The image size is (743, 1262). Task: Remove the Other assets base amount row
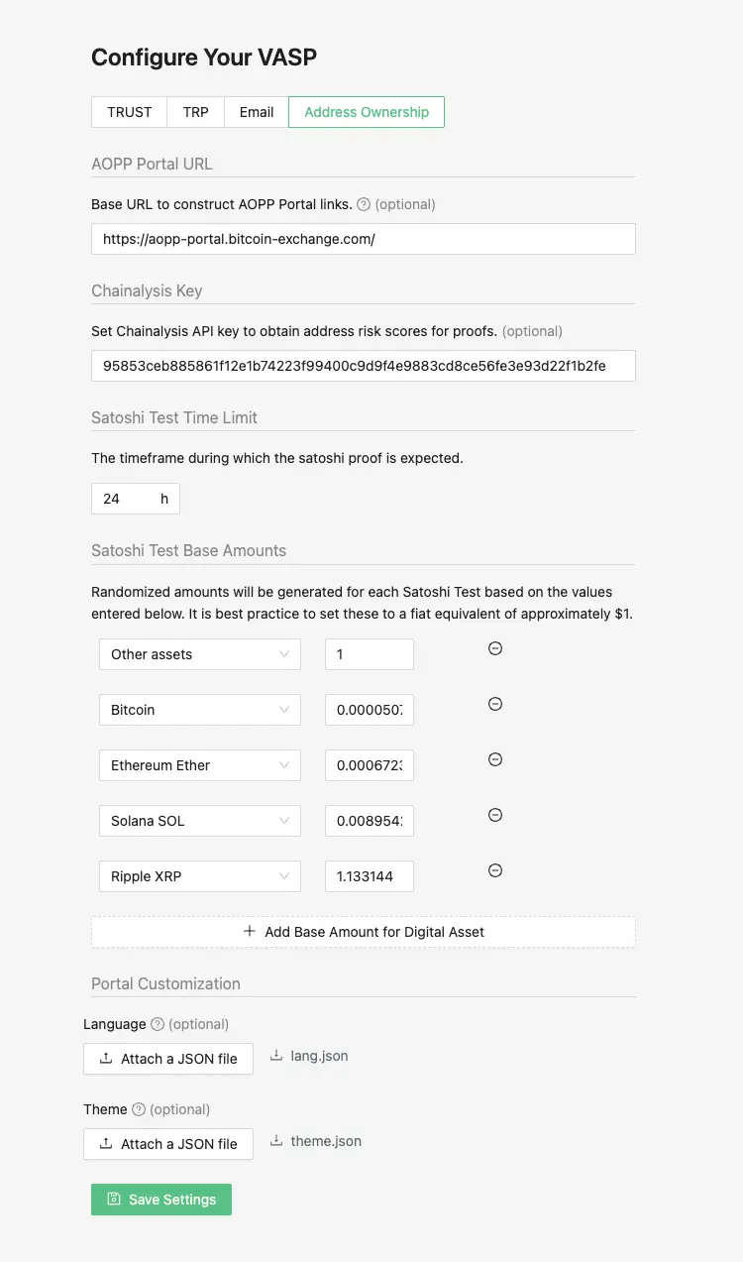(494, 648)
